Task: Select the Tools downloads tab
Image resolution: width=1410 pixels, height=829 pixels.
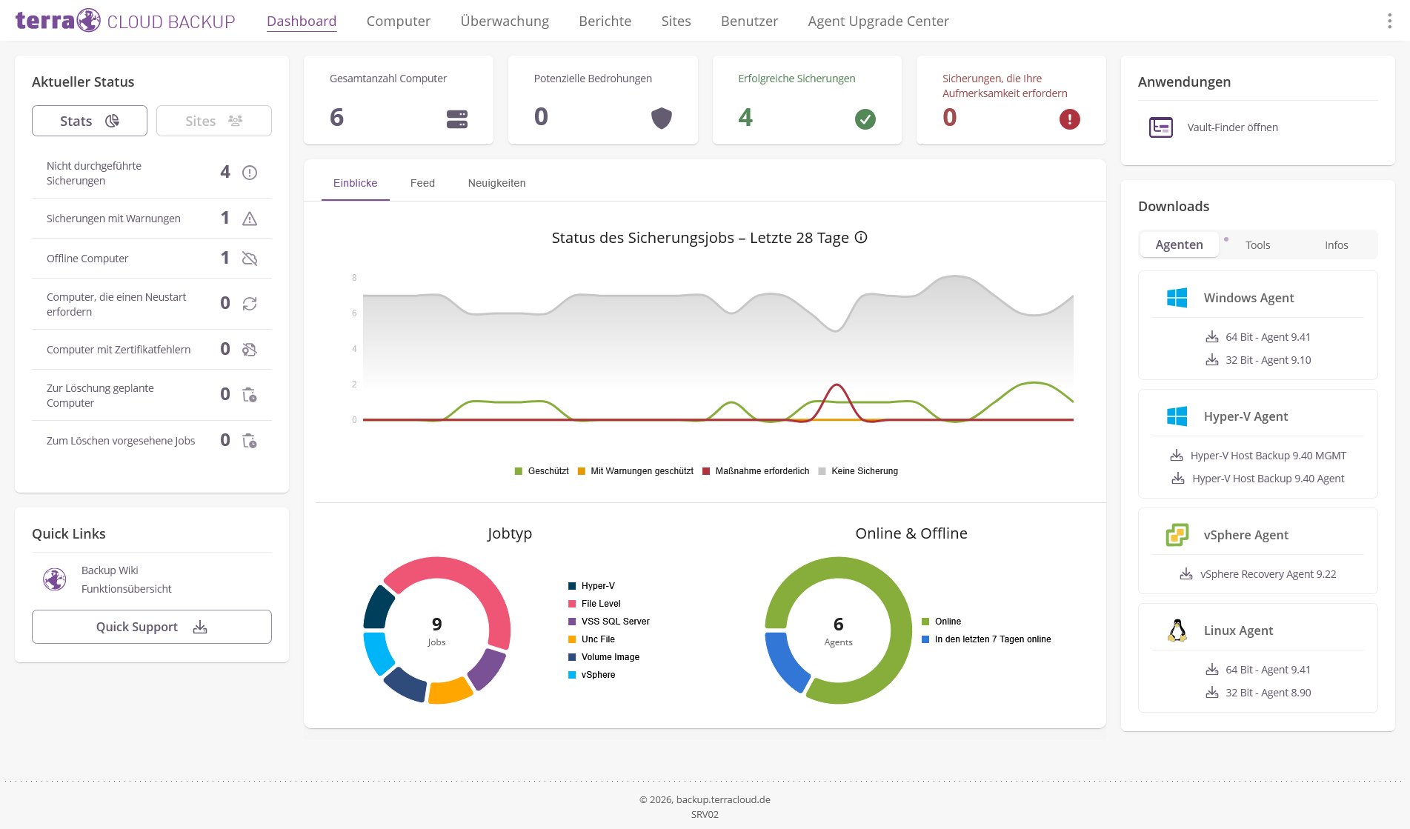Action: (1257, 245)
